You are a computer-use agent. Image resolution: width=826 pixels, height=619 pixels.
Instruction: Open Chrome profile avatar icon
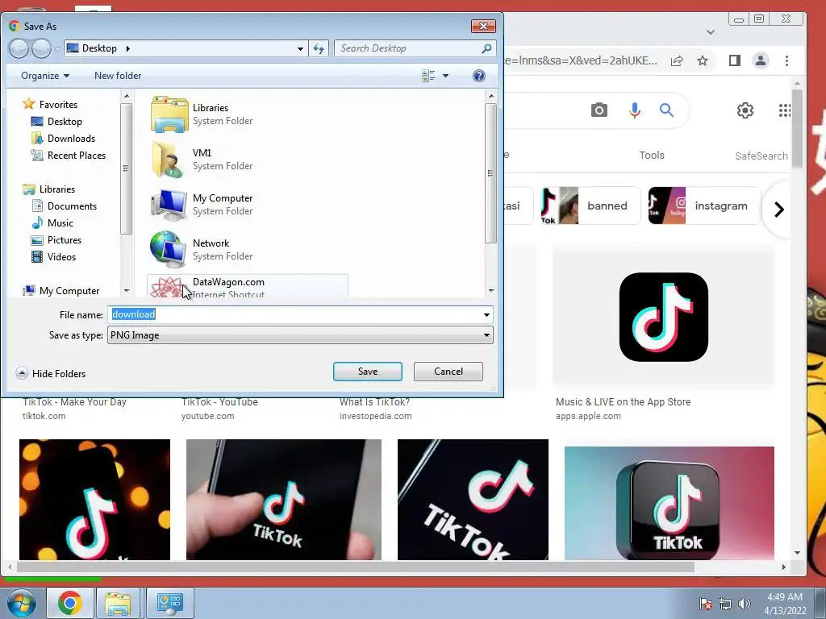tap(761, 60)
